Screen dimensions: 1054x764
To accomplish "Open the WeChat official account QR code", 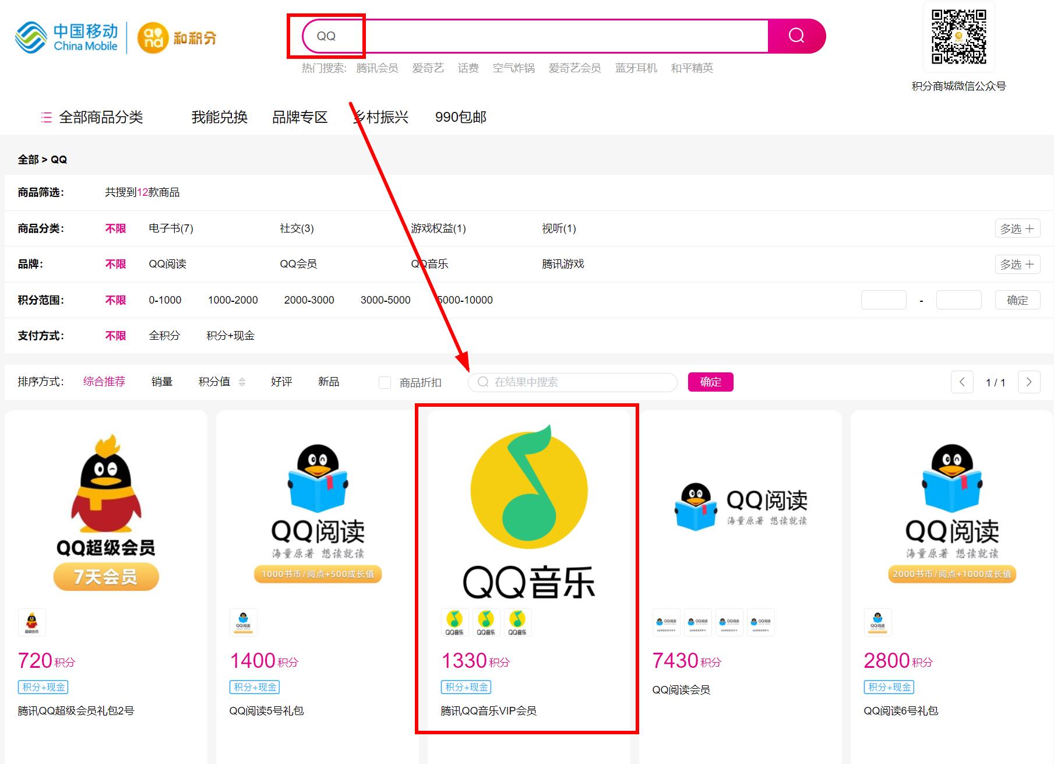I will (958, 36).
